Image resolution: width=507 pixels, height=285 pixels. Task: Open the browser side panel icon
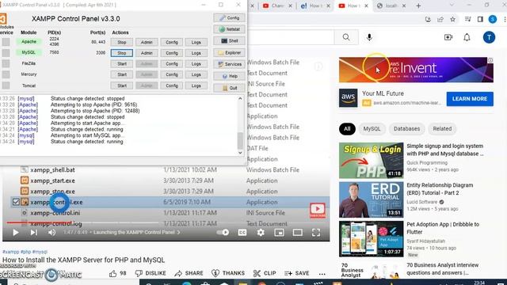(480, 19)
